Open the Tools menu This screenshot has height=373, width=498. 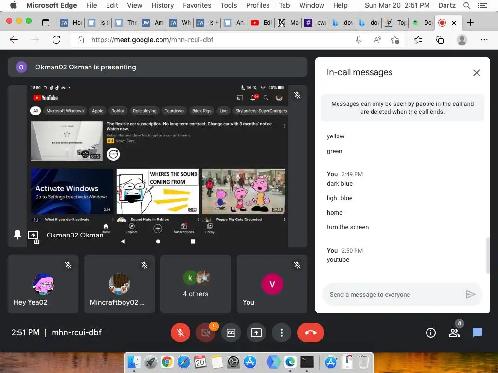tap(229, 5)
